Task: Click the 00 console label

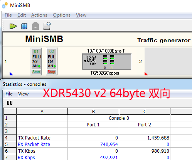Action: pos(10,103)
